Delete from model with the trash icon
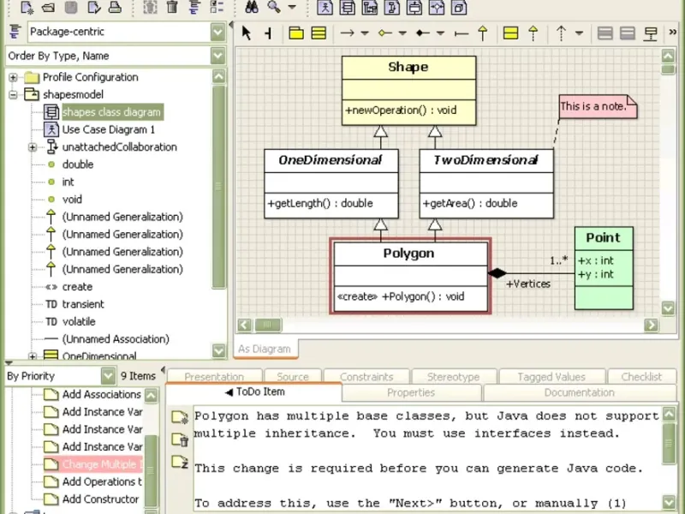 (x=172, y=7)
